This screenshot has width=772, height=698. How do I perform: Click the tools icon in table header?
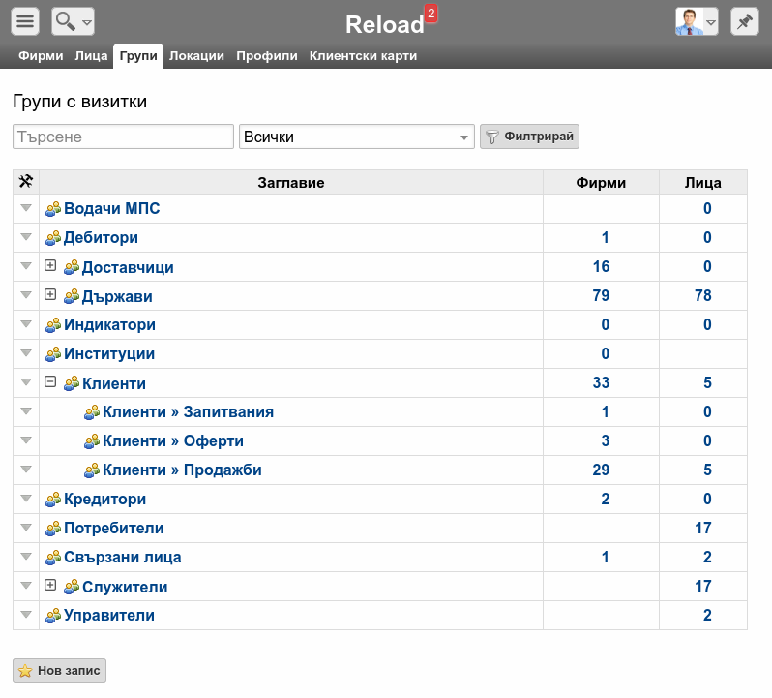[x=26, y=182]
